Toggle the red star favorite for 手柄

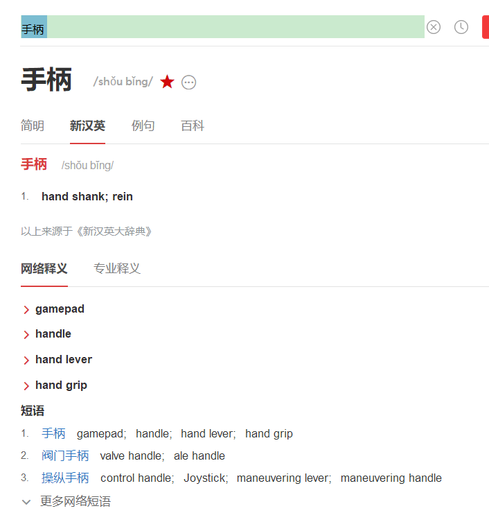pos(167,82)
